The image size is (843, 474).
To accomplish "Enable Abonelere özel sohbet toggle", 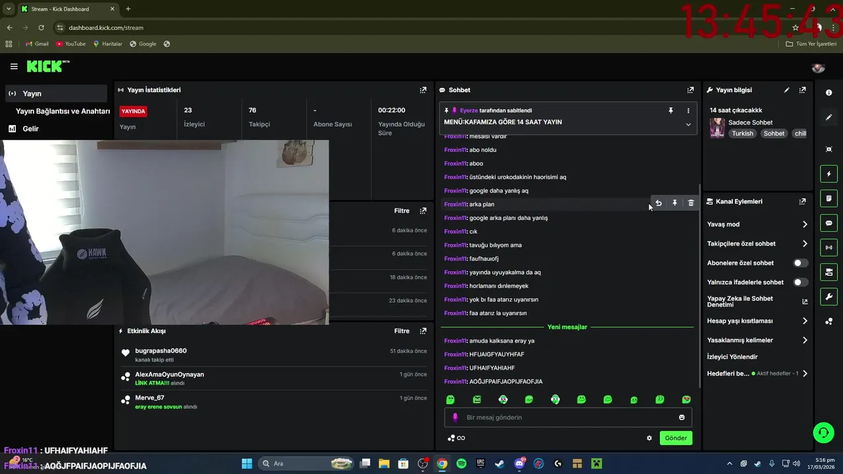I will 800,263.
